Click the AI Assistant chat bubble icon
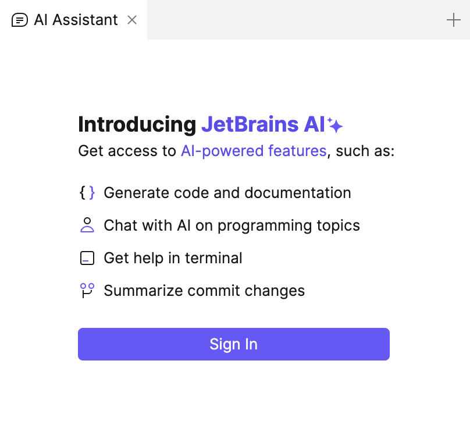 20,19
